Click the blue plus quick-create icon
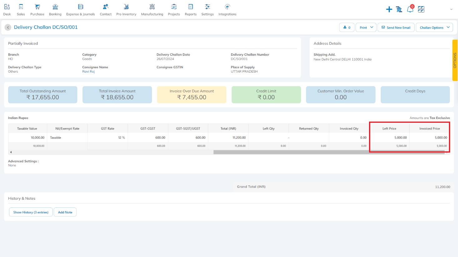Image resolution: width=458 pixels, height=257 pixels. click(x=389, y=9)
